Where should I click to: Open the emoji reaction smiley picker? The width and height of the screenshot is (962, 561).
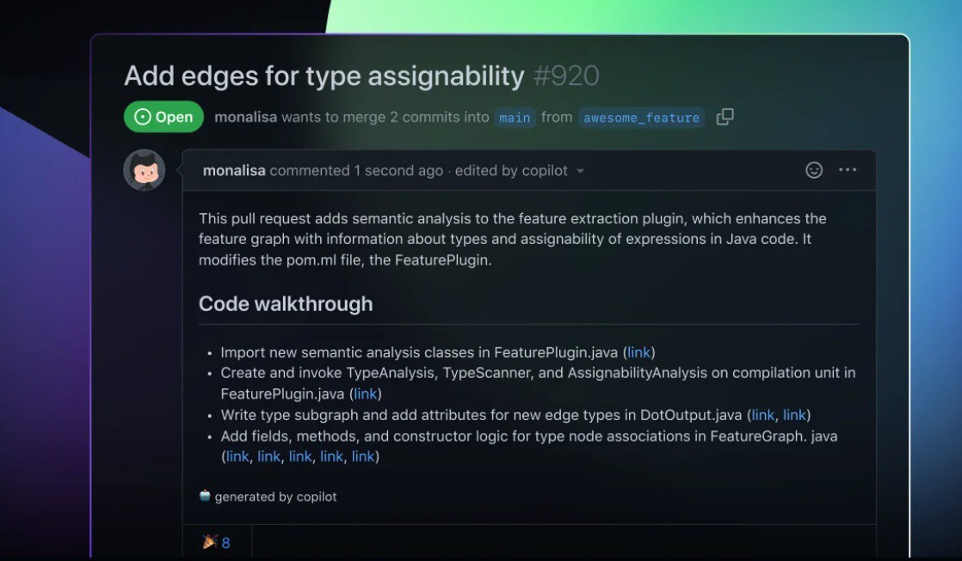(x=812, y=170)
